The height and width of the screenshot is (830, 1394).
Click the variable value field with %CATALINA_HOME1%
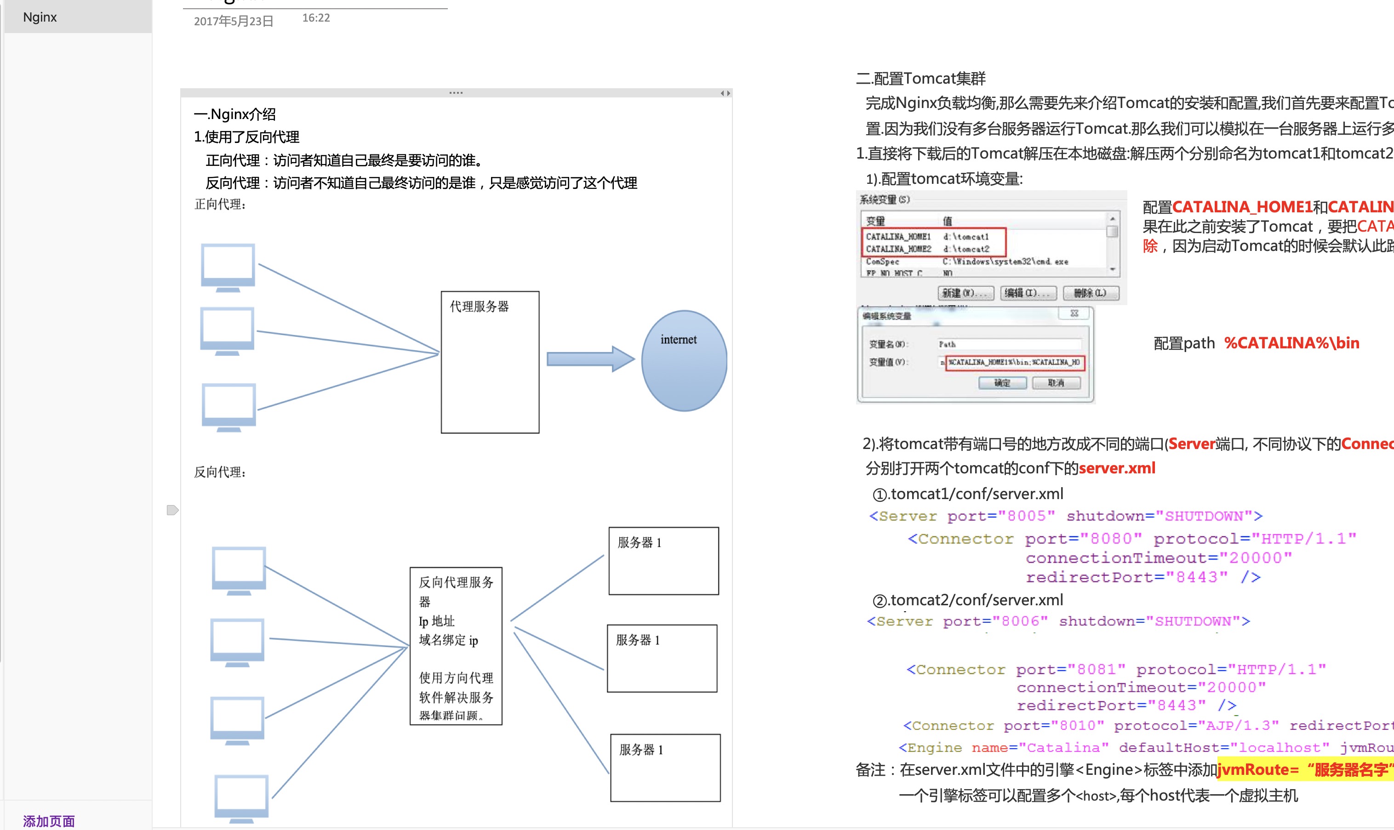1014,363
